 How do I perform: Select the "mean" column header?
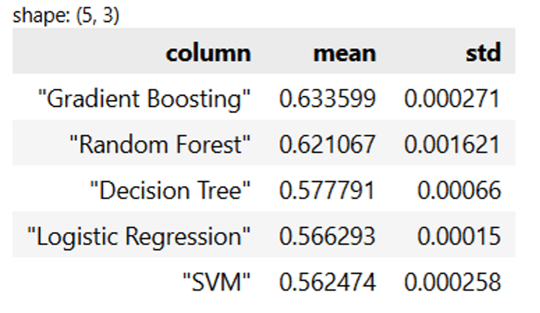click(x=344, y=53)
